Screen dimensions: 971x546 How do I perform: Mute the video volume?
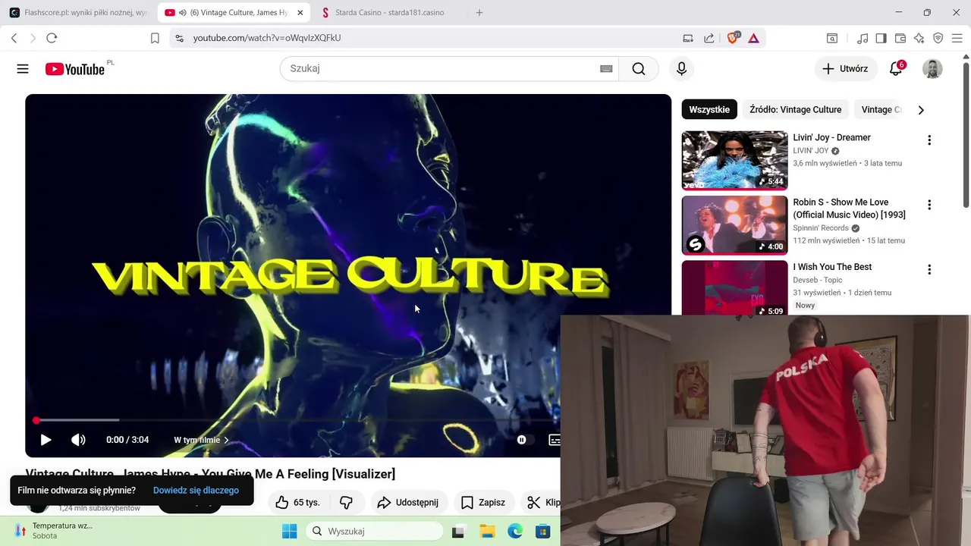click(78, 440)
